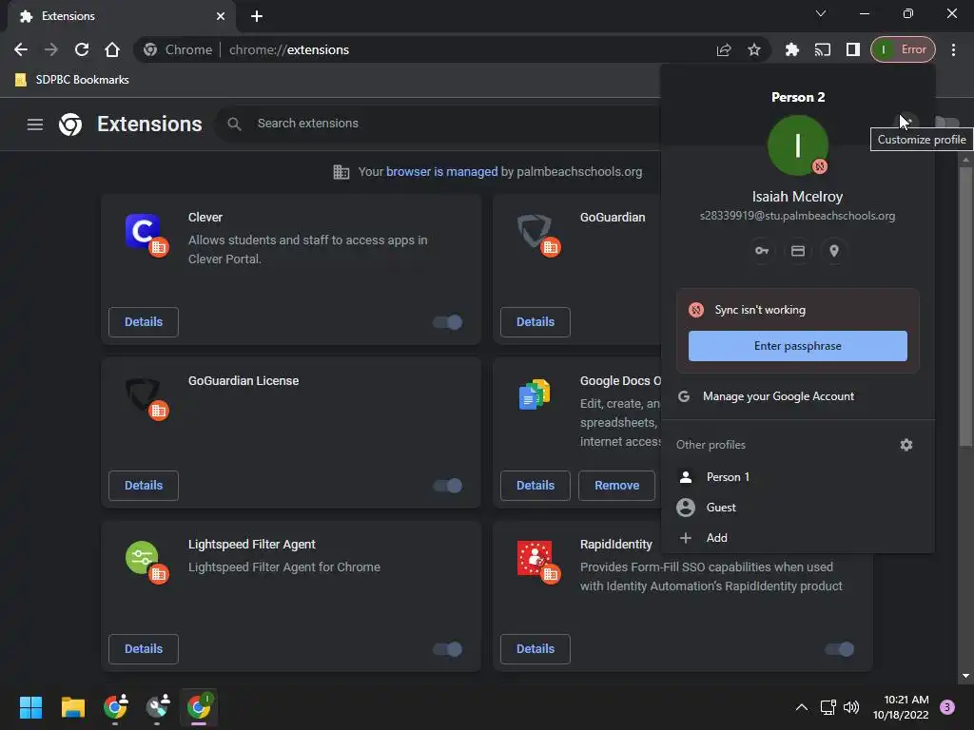
Task: Open Windows Start menu
Action: pyautogui.click(x=30, y=707)
